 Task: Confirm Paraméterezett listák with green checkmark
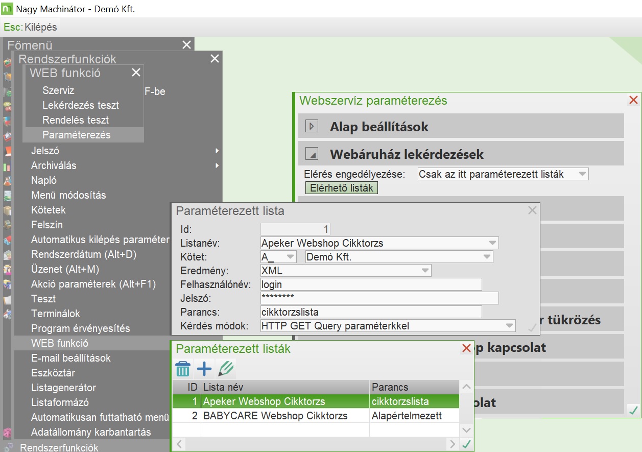point(466,444)
